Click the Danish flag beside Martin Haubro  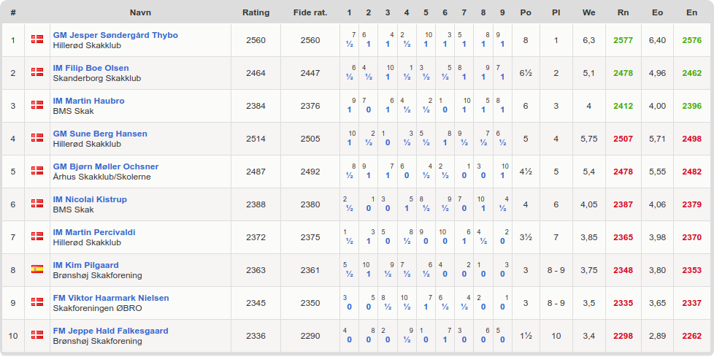point(37,105)
